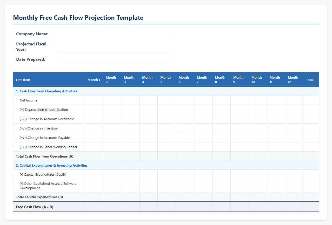Select Total Cash Flow from Operations cell under Month 5
This screenshot has height=225, width=332.
click(167, 156)
